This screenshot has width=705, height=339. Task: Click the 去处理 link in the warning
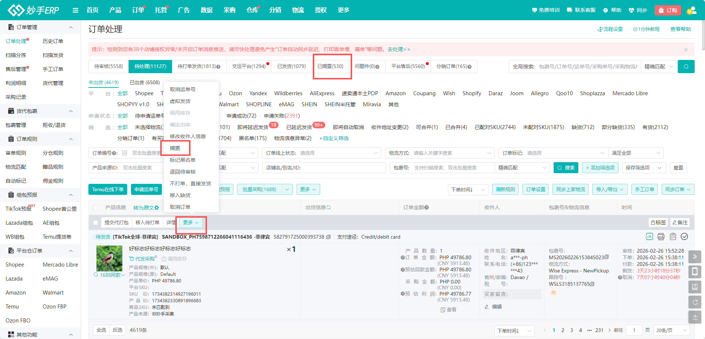tap(398, 49)
